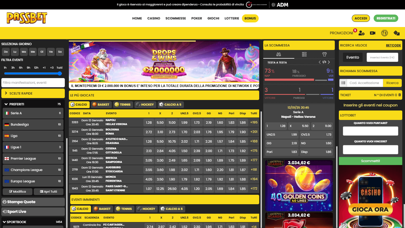
Task: Open all favorites with Apri Tutti
Action: point(49,192)
